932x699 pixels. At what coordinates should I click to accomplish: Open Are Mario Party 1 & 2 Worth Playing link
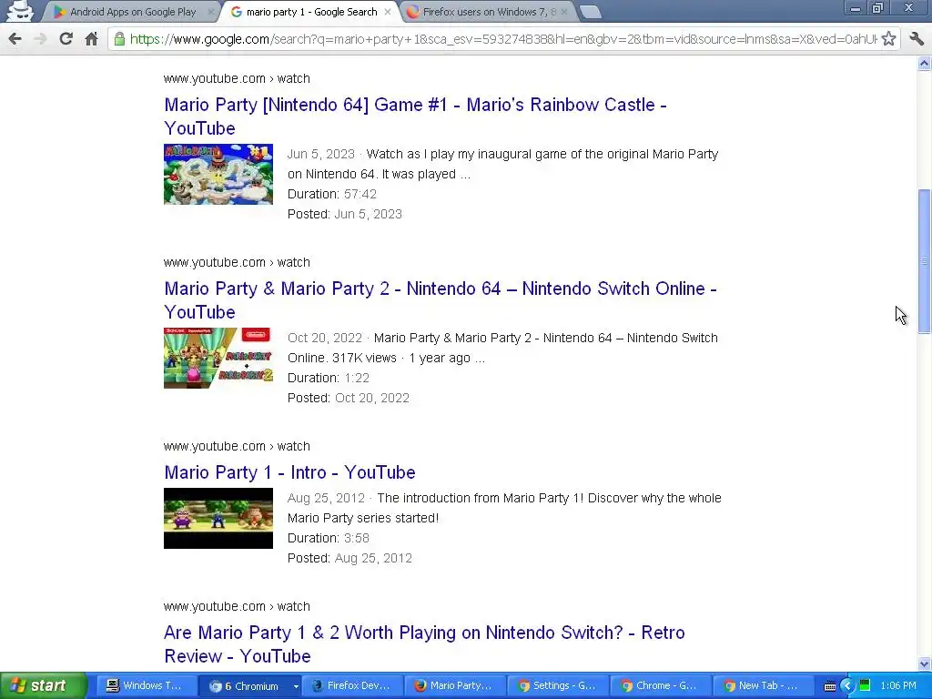[424, 644]
